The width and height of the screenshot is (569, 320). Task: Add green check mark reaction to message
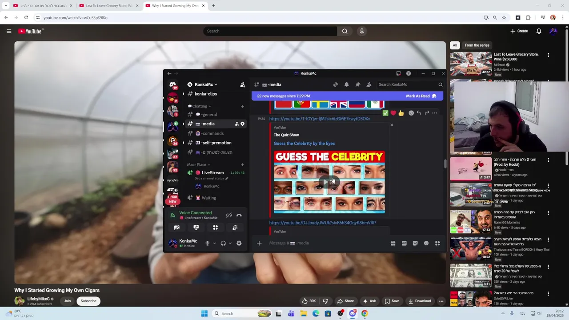385,113
